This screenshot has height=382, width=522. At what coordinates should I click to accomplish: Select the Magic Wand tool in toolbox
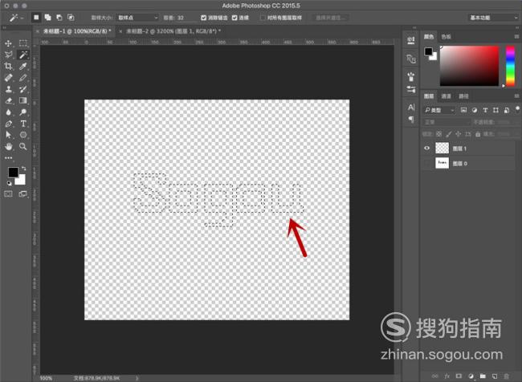pos(23,55)
